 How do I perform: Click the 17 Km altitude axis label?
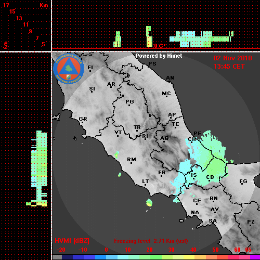6,5
